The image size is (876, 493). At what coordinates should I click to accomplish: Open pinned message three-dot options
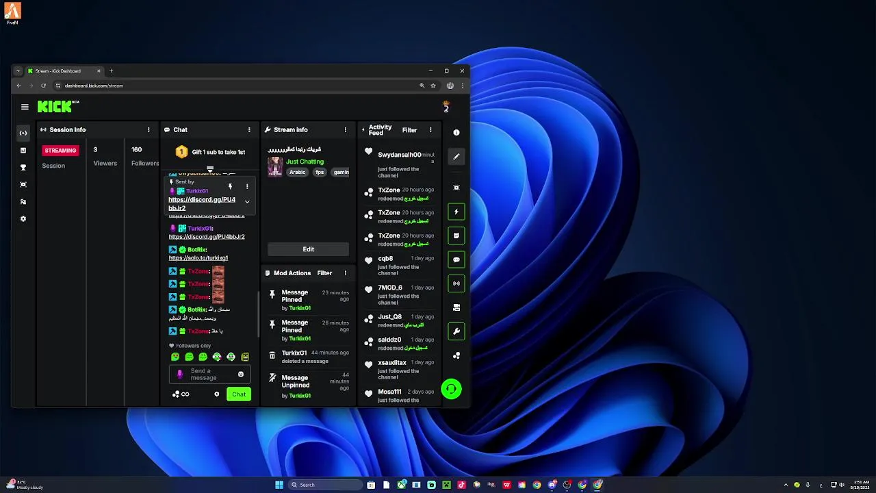click(x=247, y=186)
